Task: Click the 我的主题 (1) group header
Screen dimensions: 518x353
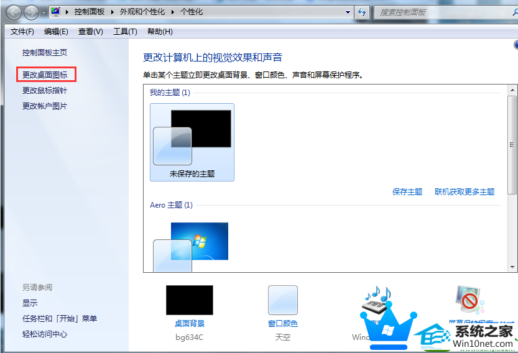Action: (170, 93)
